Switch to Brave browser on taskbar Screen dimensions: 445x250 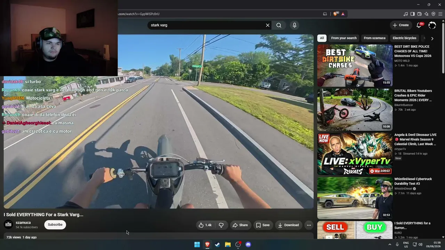point(208,244)
